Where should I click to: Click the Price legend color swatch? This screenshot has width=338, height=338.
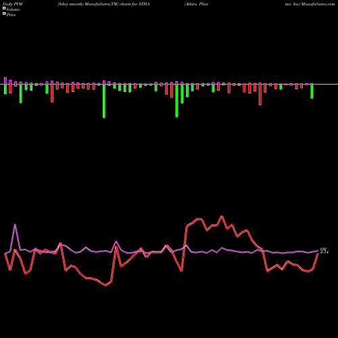click(x=4, y=14)
